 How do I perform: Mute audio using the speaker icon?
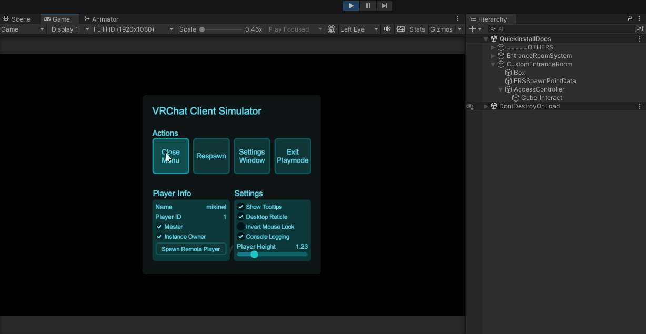(x=387, y=29)
